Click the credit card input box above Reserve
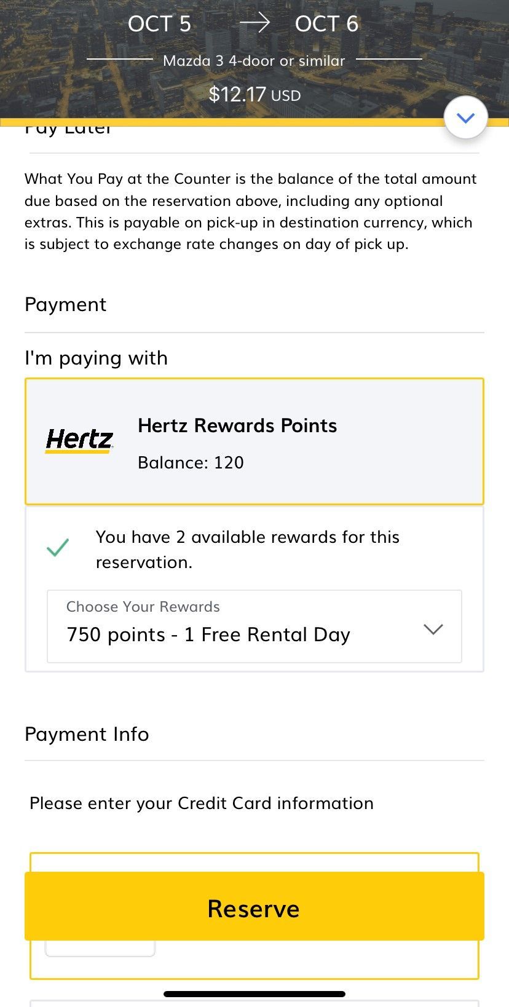This screenshot has height=1007, width=509. tap(254, 863)
